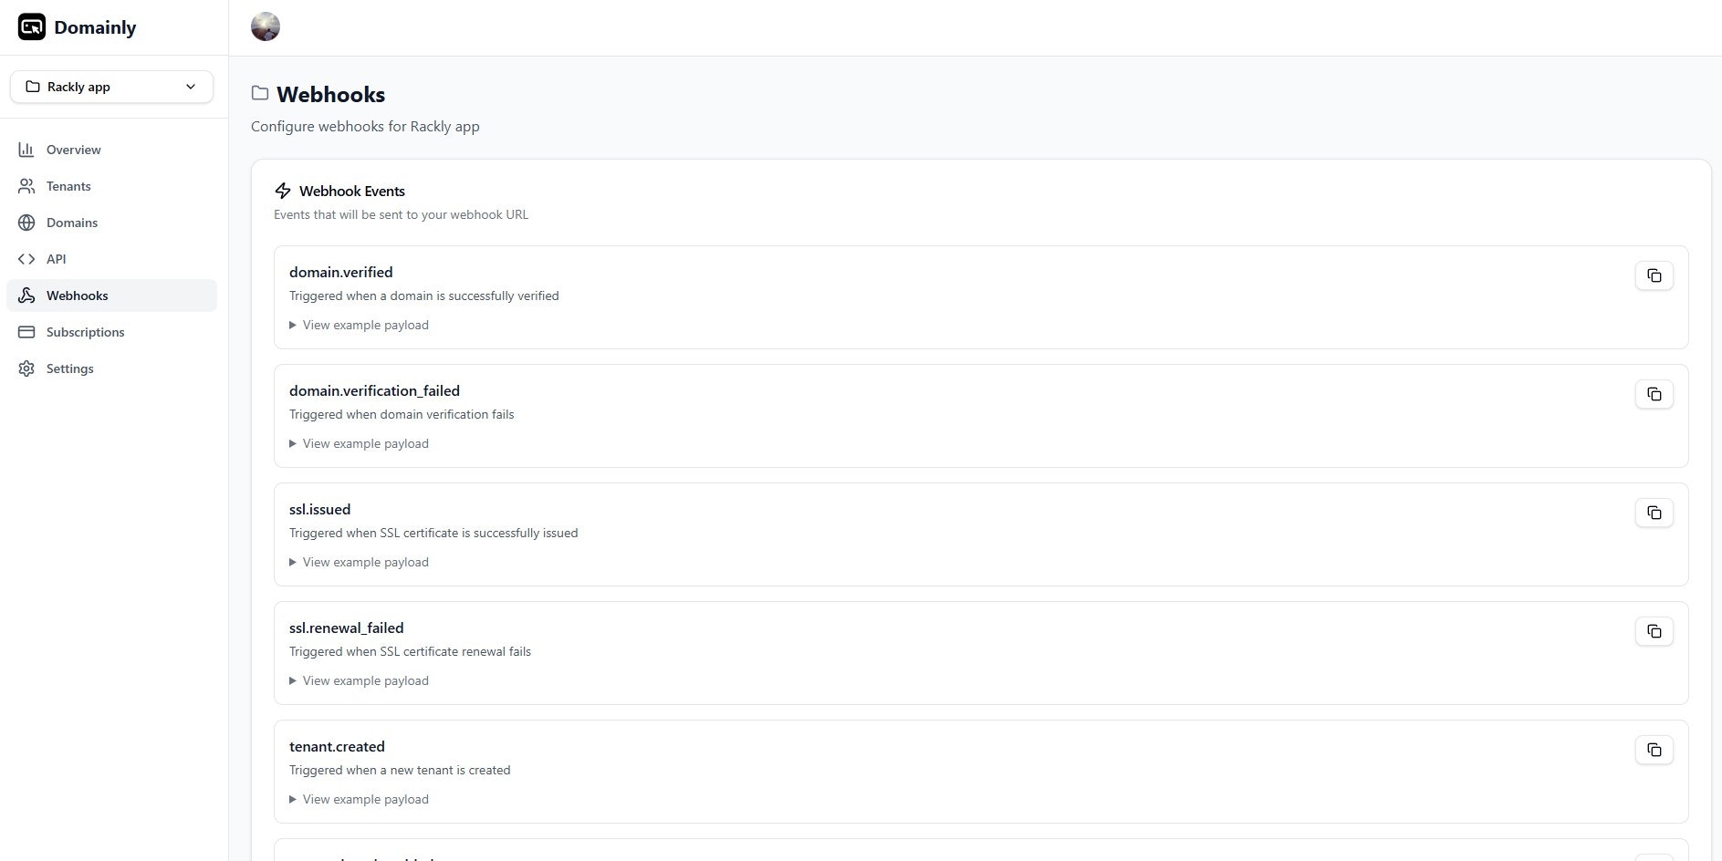
Task: Open the Rackly app project dropdown
Action: tap(111, 87)
